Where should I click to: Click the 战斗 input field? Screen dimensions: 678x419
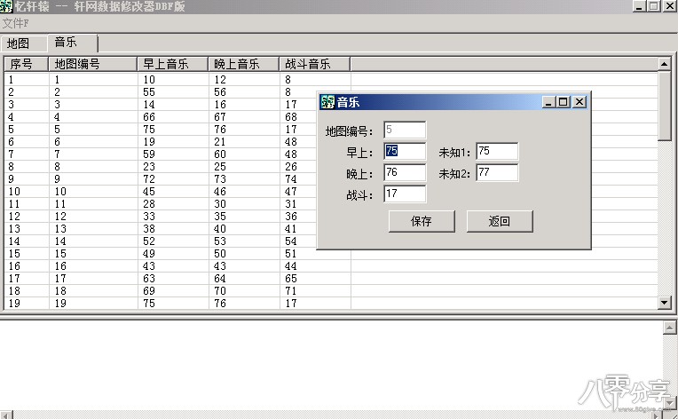[405, 194]
